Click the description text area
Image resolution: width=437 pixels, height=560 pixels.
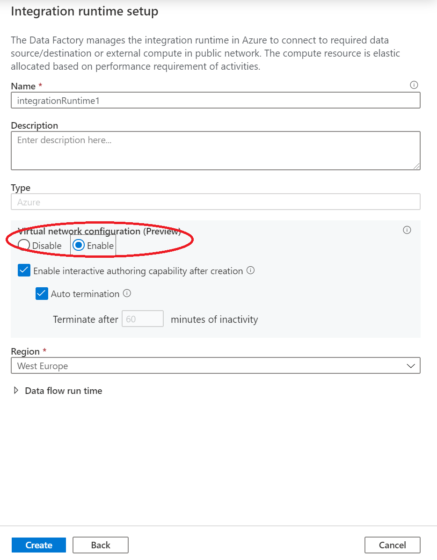(215, 150)
